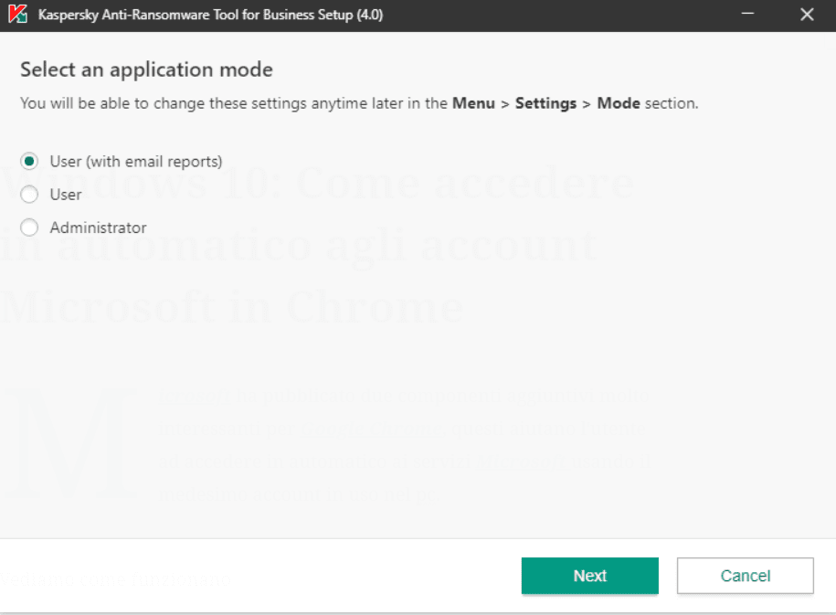Minimize the Kaspersky setup window
The image size is (836, 615).
[747, 14]
